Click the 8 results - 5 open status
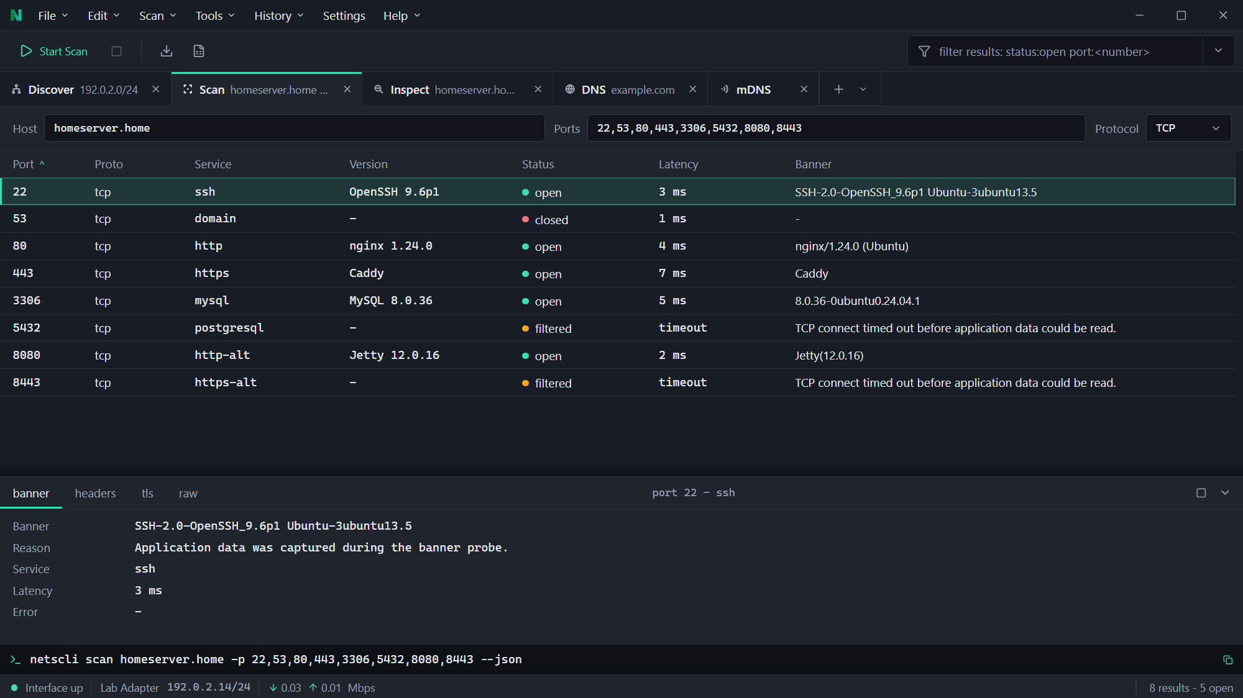The image size is (1243, 698). 1191,687
